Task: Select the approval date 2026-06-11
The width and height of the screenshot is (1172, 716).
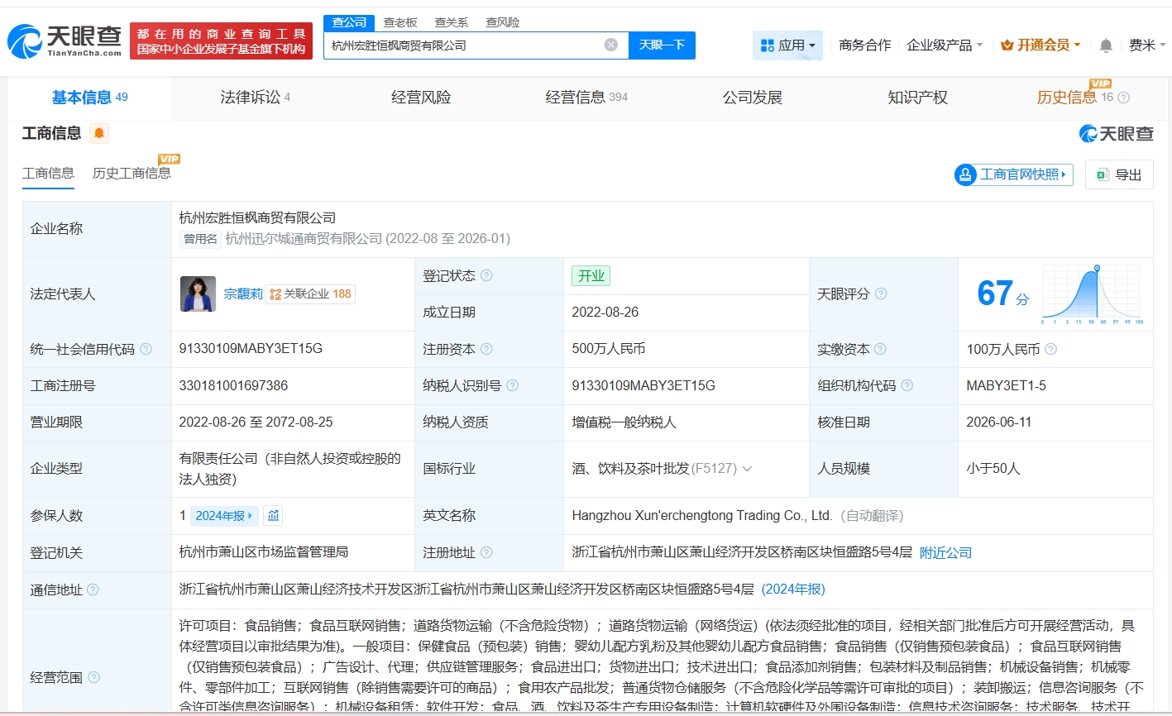Action: click(999, 422)
